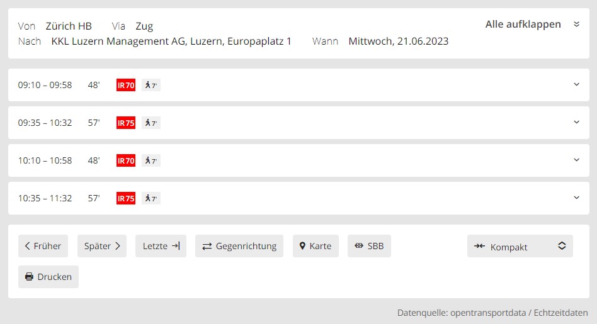The image size is (597, 324).
Task: Click the IR70 badge on 09:10 connection
Action: [x=126, y=85]
